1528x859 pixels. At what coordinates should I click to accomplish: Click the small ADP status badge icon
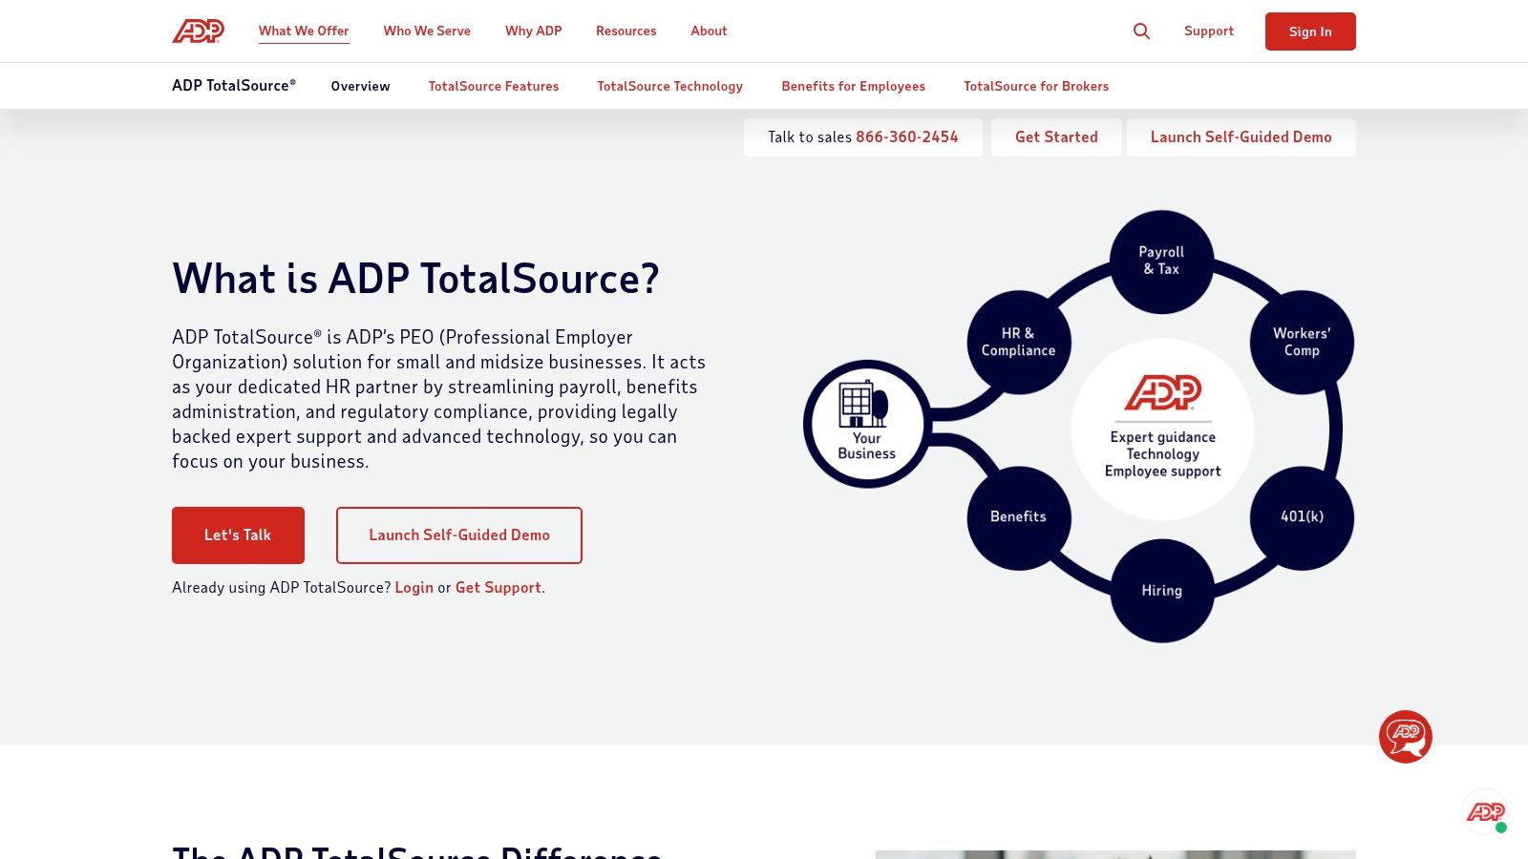click(x=1486, y=812)
